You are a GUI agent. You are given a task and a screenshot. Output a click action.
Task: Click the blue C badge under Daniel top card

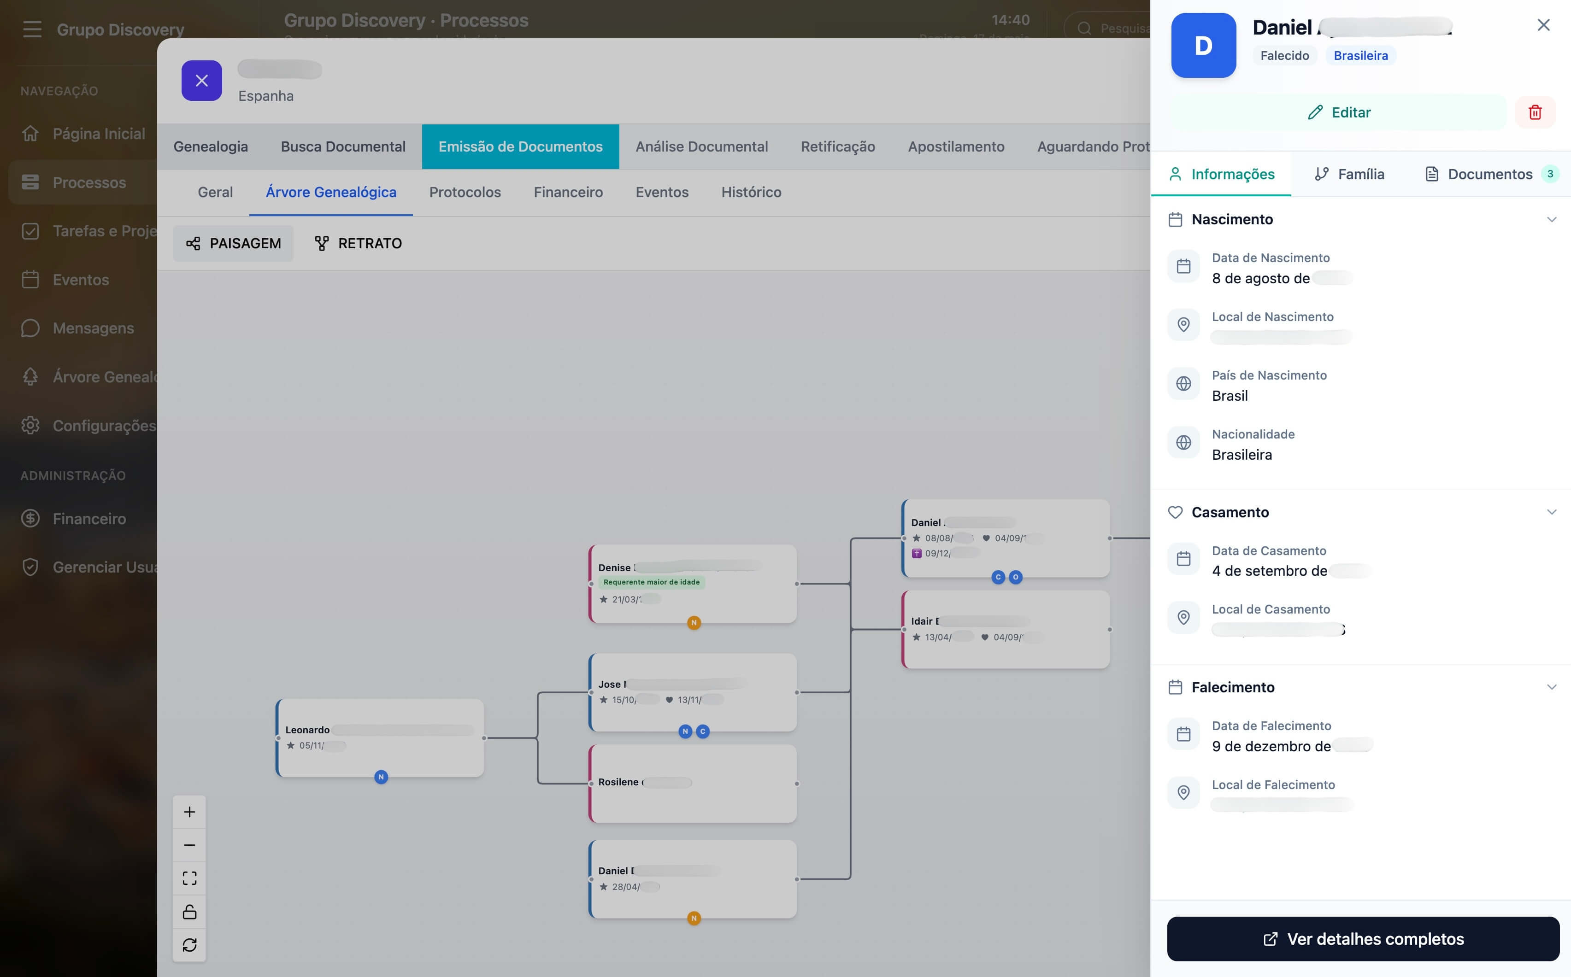click(x=998, y=577)
